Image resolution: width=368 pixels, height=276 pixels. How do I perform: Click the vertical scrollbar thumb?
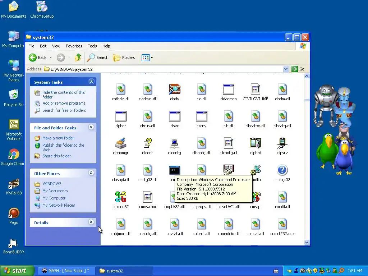coord(307,100)
